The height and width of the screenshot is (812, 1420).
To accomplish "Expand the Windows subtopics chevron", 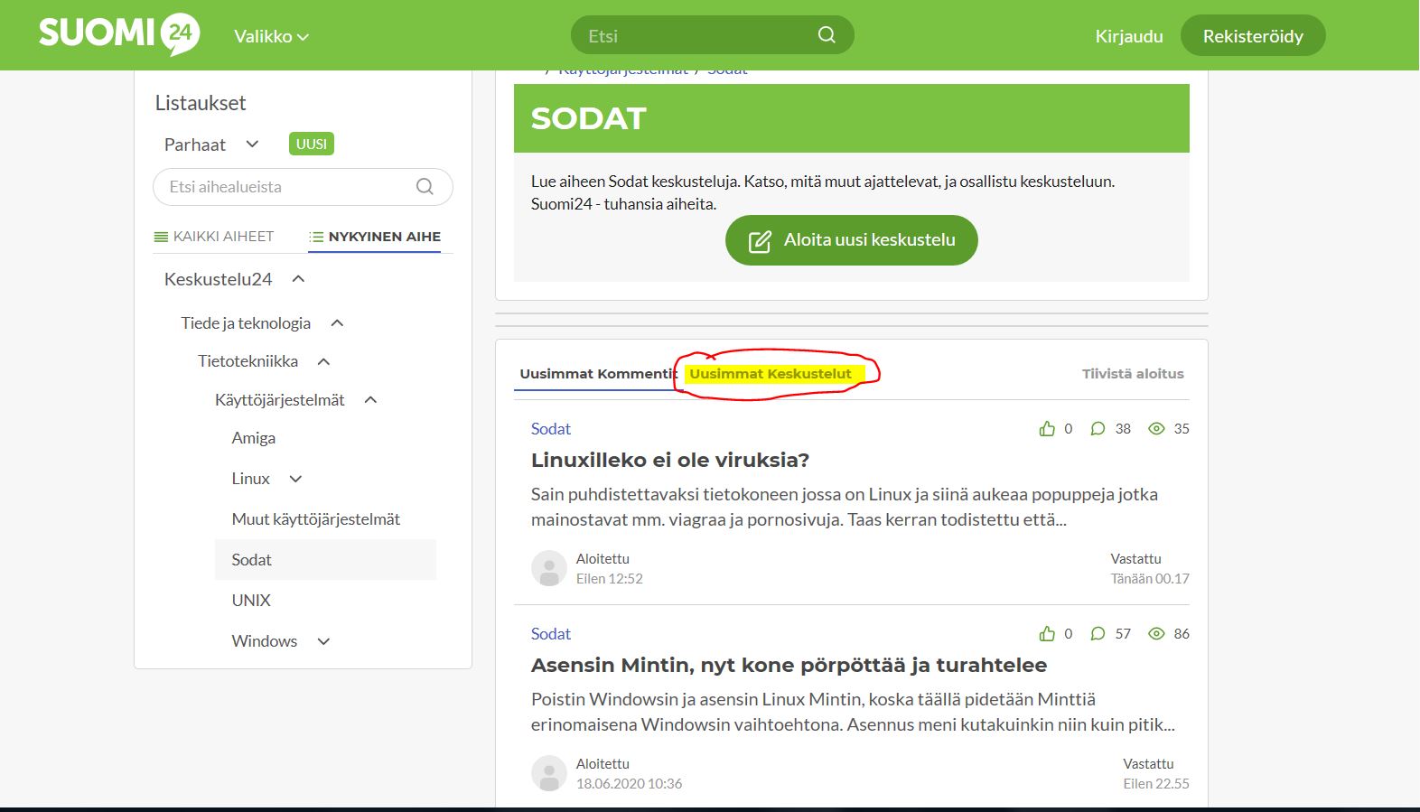I will (323, 641).
